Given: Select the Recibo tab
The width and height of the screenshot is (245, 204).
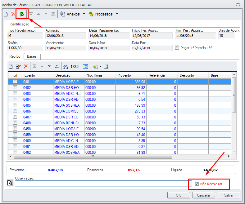Looking at the screenshot, I should tap(15, 56).
